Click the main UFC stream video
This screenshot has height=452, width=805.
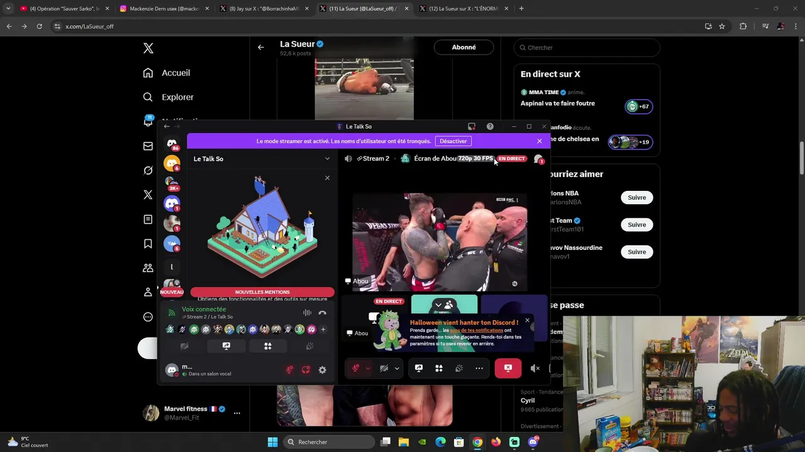click(440, 242)
